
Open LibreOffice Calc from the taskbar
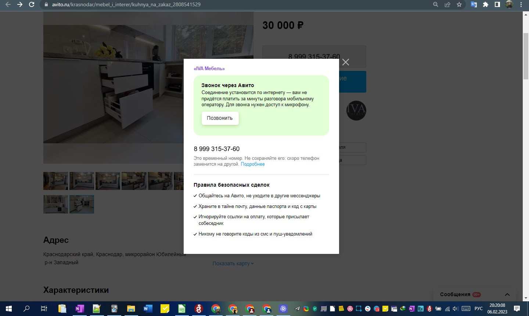click(x=182, y=309)
